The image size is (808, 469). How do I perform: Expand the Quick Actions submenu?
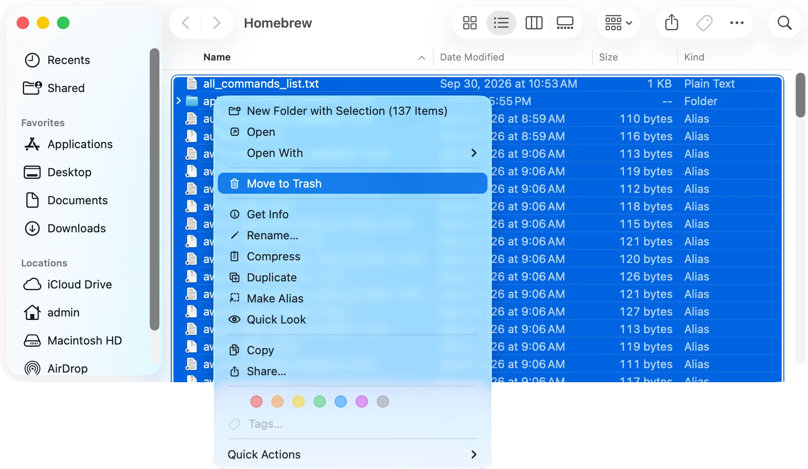coord(353,455)
